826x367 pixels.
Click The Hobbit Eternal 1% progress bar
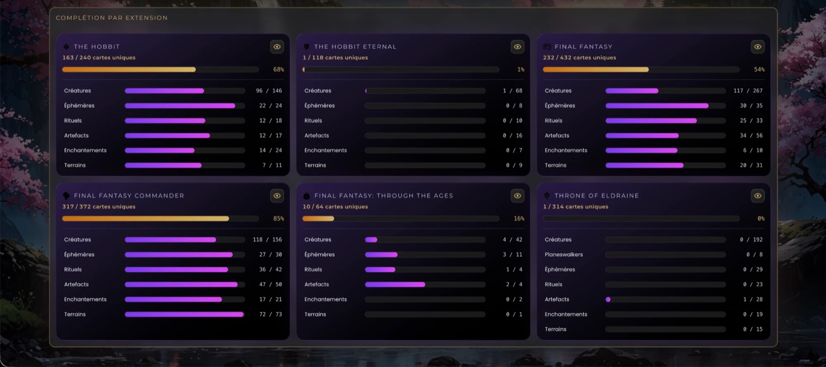point(401,70)
